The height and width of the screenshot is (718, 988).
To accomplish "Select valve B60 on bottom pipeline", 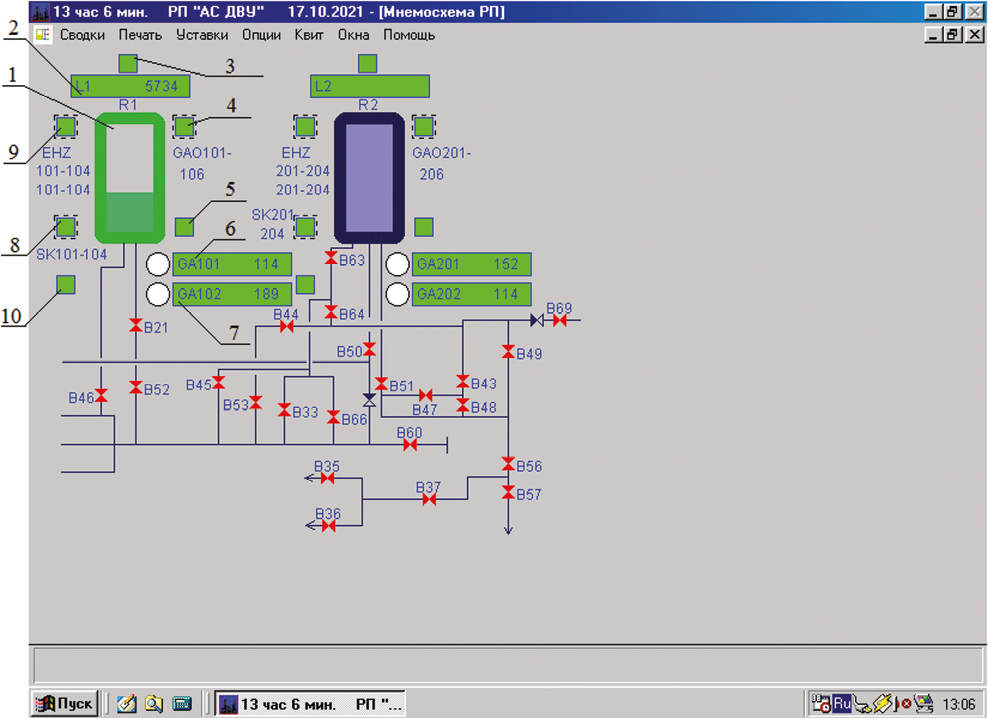I will pyautogui.click(x=410, y=445).
